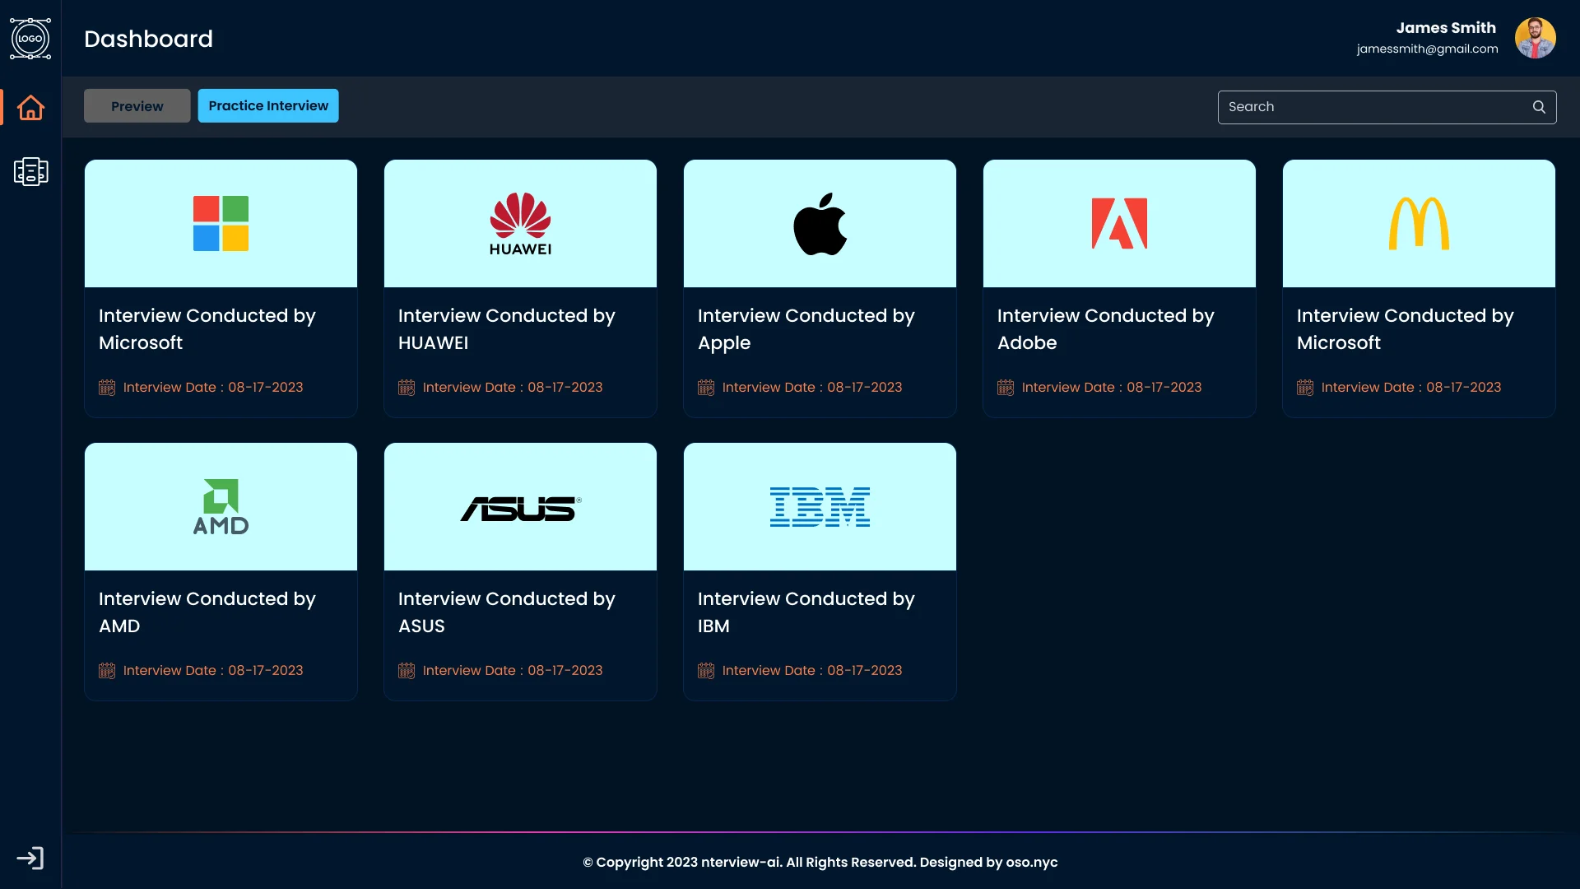The width and height of the screenshot is (1580, 889).
Task: Click the interview date on the Apple card
Action: point(812,388)
